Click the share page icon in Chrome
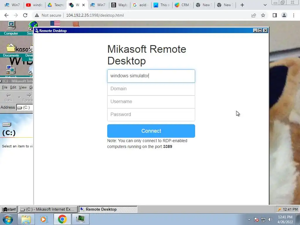 [254, 15]
